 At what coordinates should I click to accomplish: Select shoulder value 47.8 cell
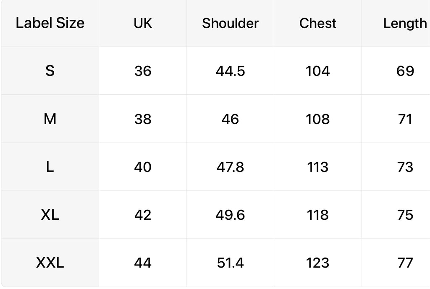click(x=230, y=167)
